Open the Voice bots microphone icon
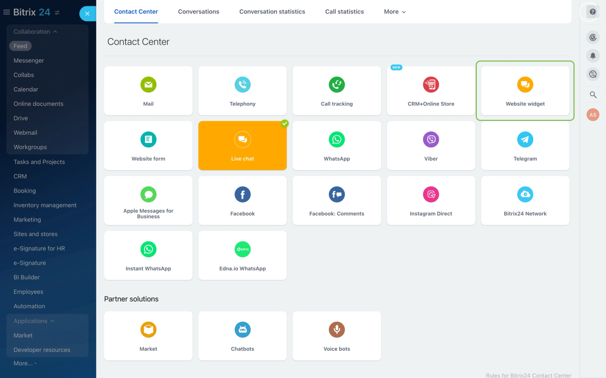This screenshot has width=606, height=378. pos(337,330)
